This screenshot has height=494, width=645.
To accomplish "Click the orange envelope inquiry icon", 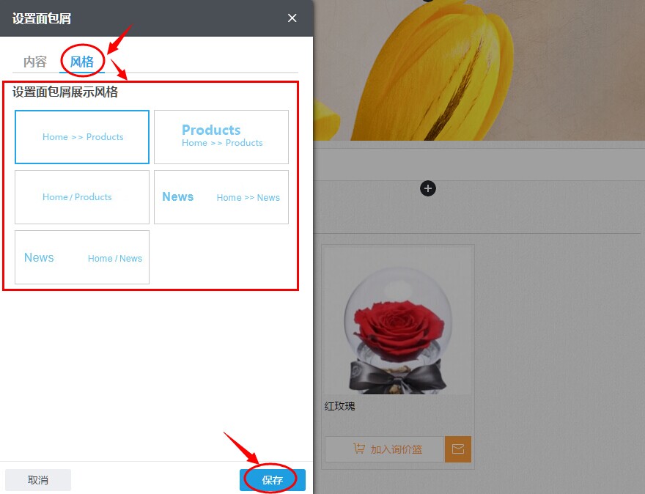I will tap(458, 449).
